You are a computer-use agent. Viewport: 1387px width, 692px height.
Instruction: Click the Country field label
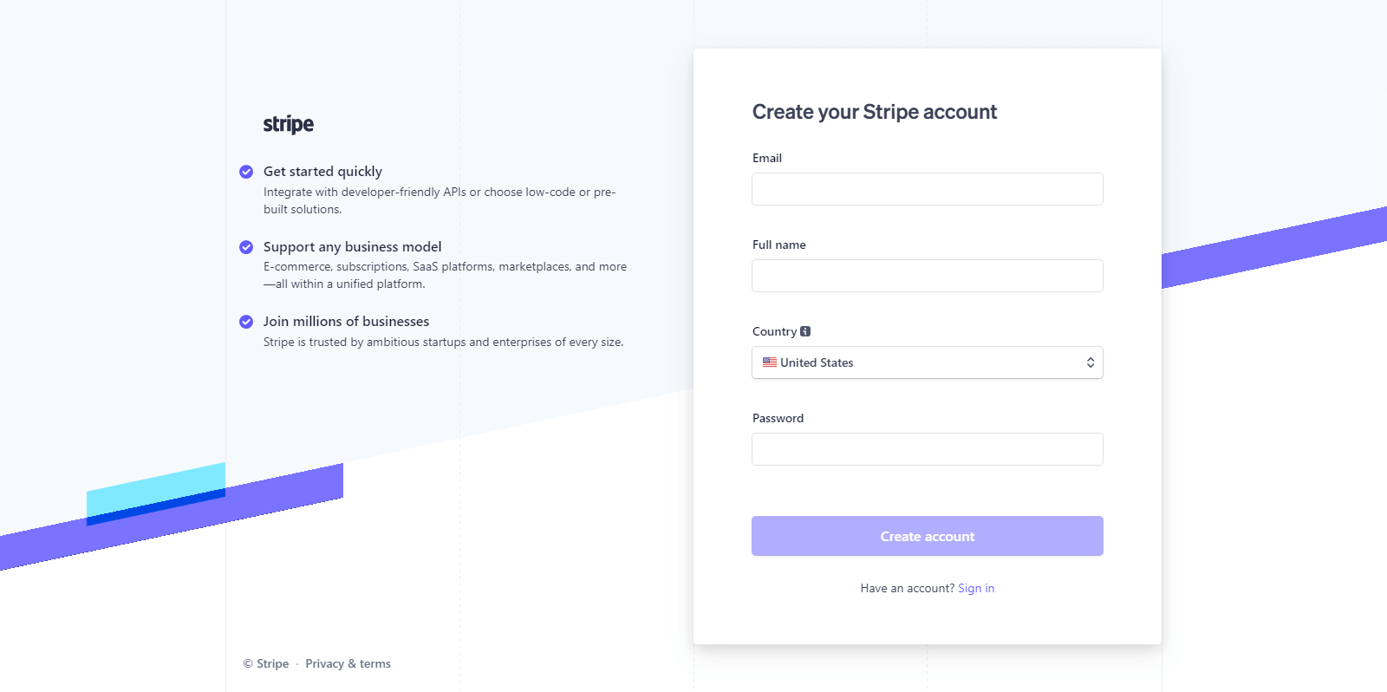coord(774,331)
